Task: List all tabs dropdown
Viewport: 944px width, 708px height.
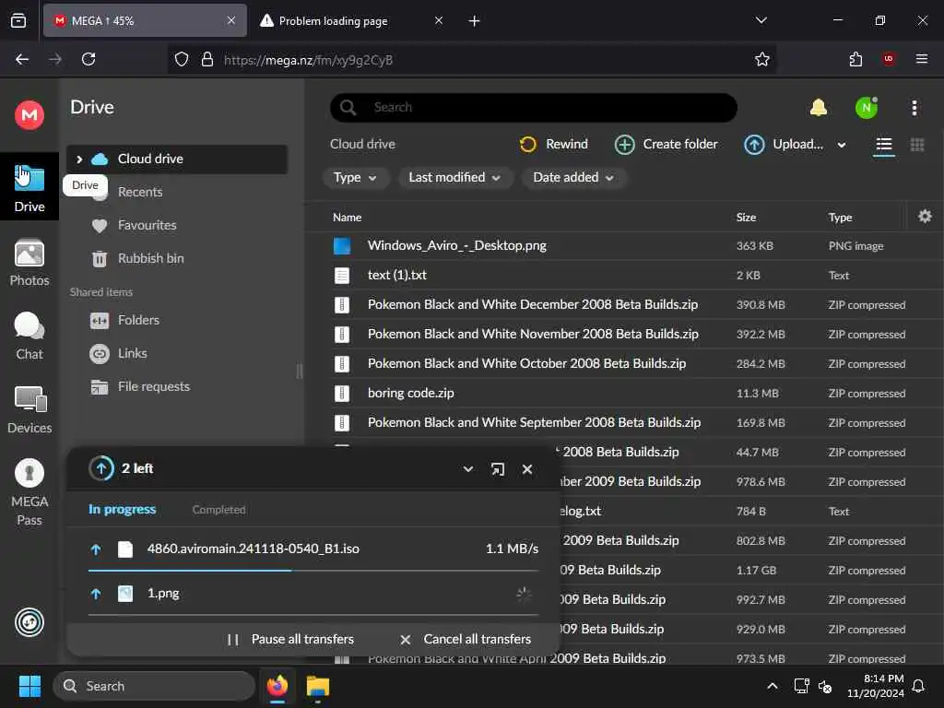Action: click(x=761, y=20)
